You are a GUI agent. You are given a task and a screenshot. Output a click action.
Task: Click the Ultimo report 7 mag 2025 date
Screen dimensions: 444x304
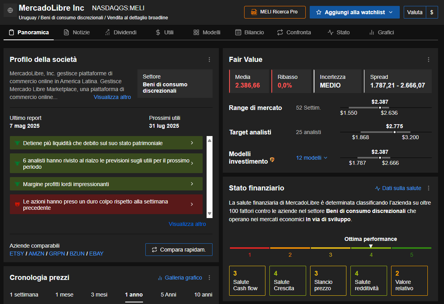24,126
